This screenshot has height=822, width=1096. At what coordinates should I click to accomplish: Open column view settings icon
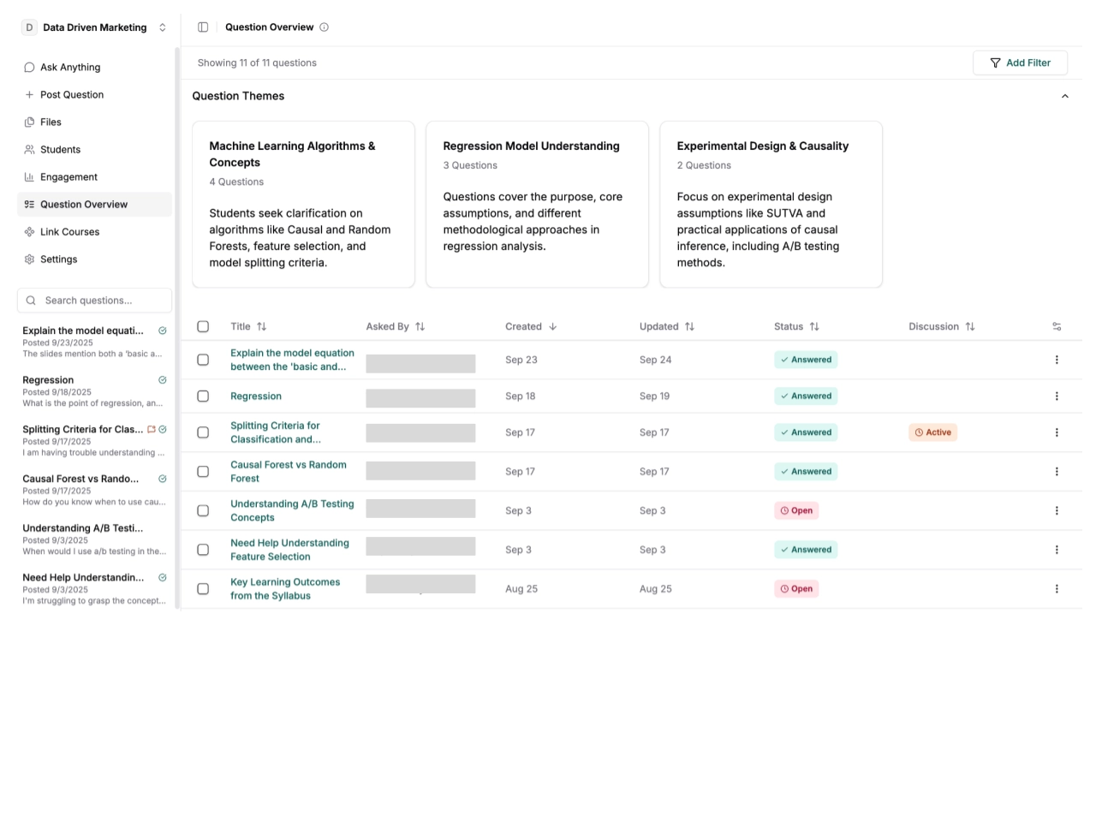(1057, 326)
